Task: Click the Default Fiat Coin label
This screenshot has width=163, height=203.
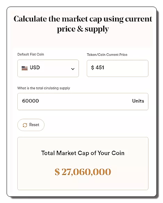Action: click(x=31, y=54)
